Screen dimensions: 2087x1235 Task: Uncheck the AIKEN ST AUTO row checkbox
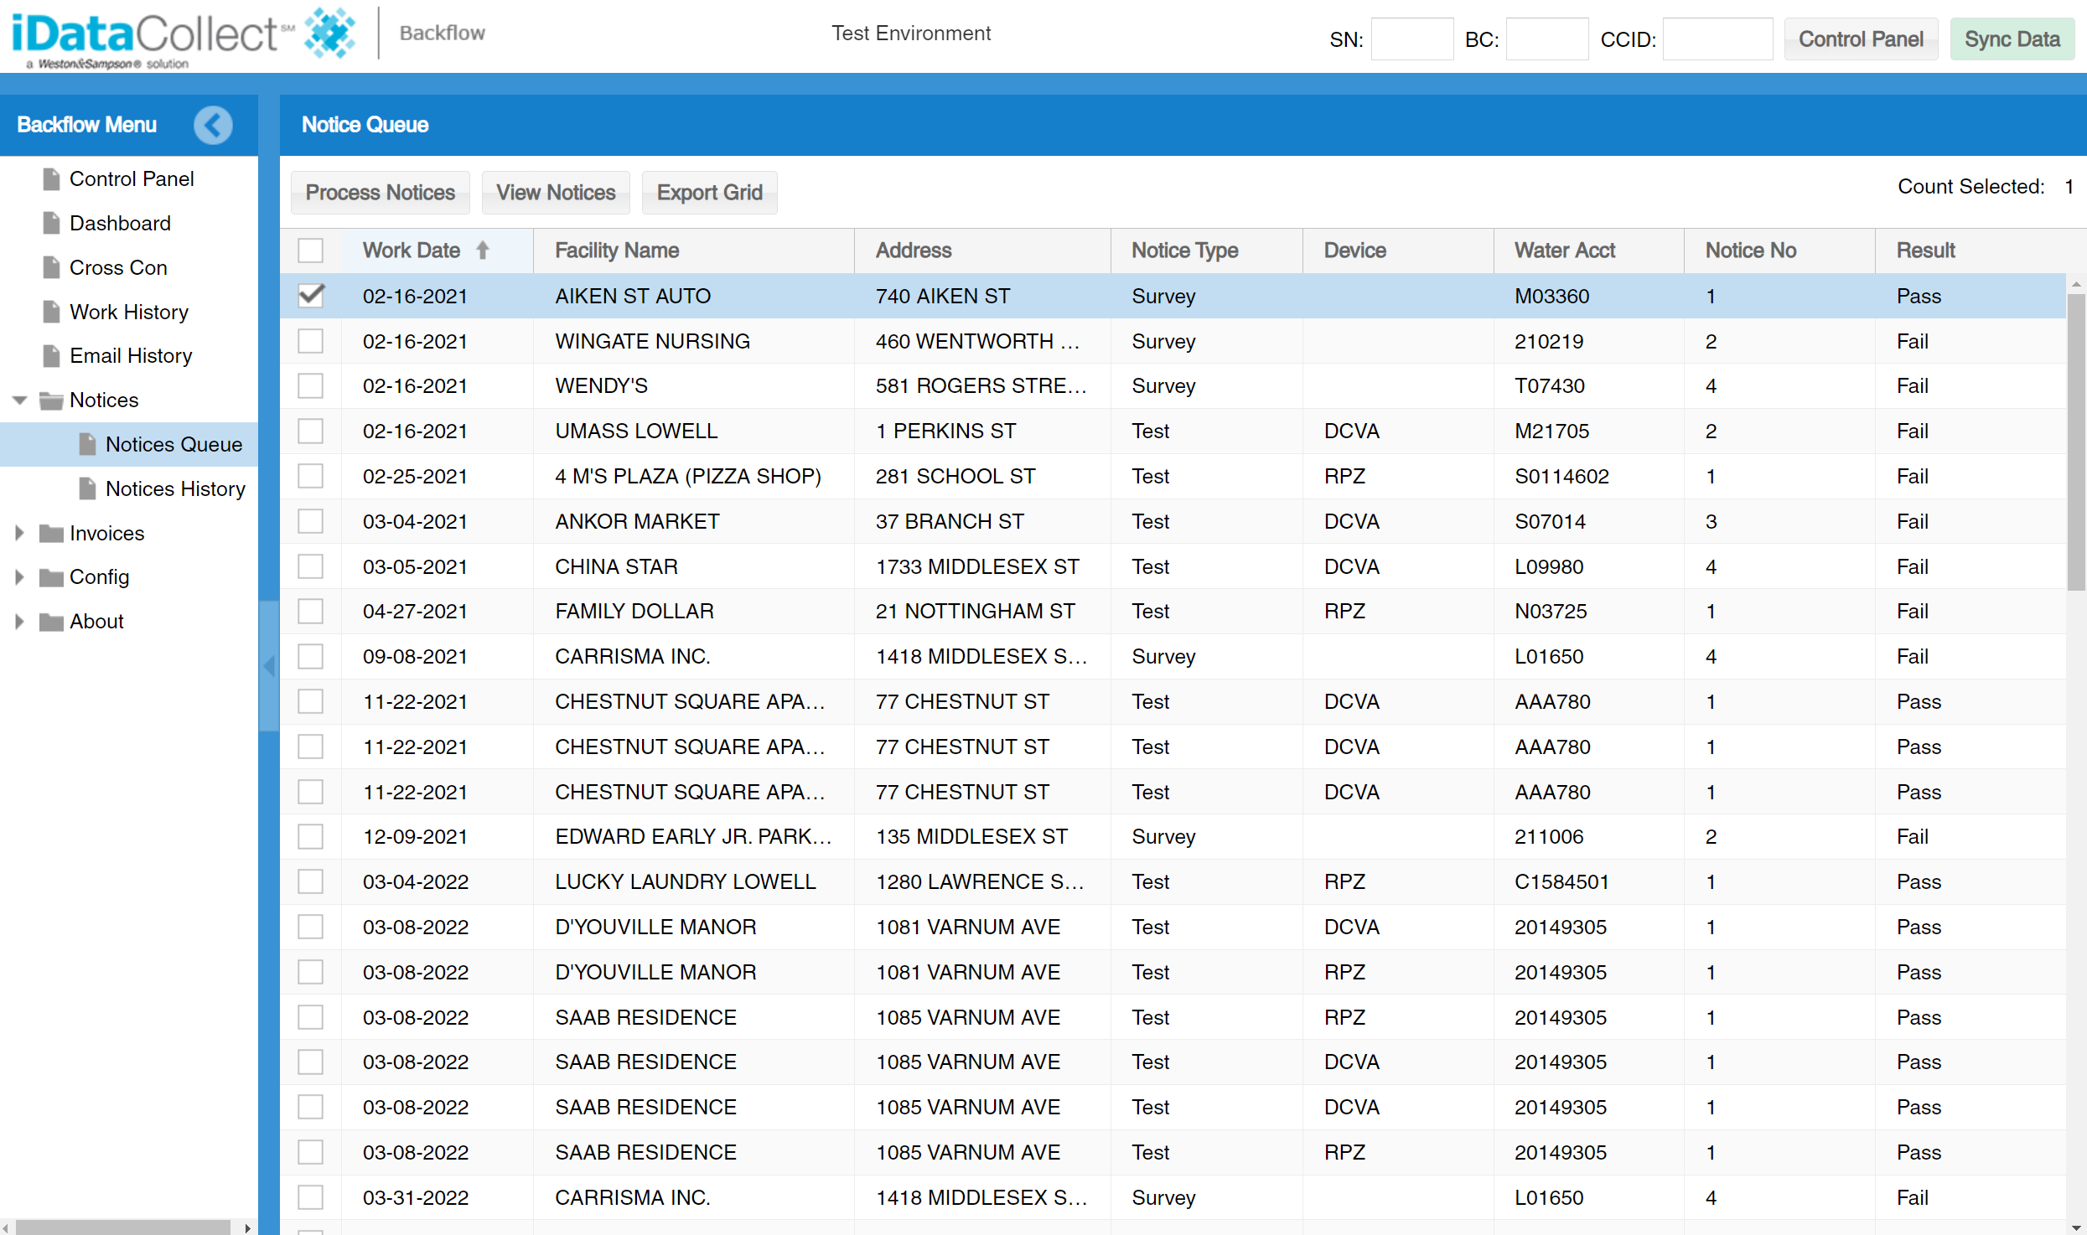click(x=311, y=296)
